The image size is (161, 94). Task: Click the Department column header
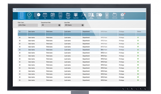86,32
